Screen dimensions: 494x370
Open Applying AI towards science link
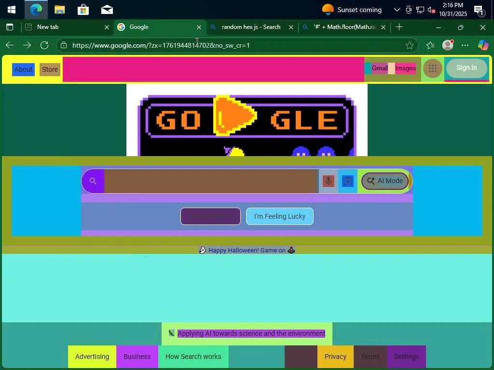251,333
